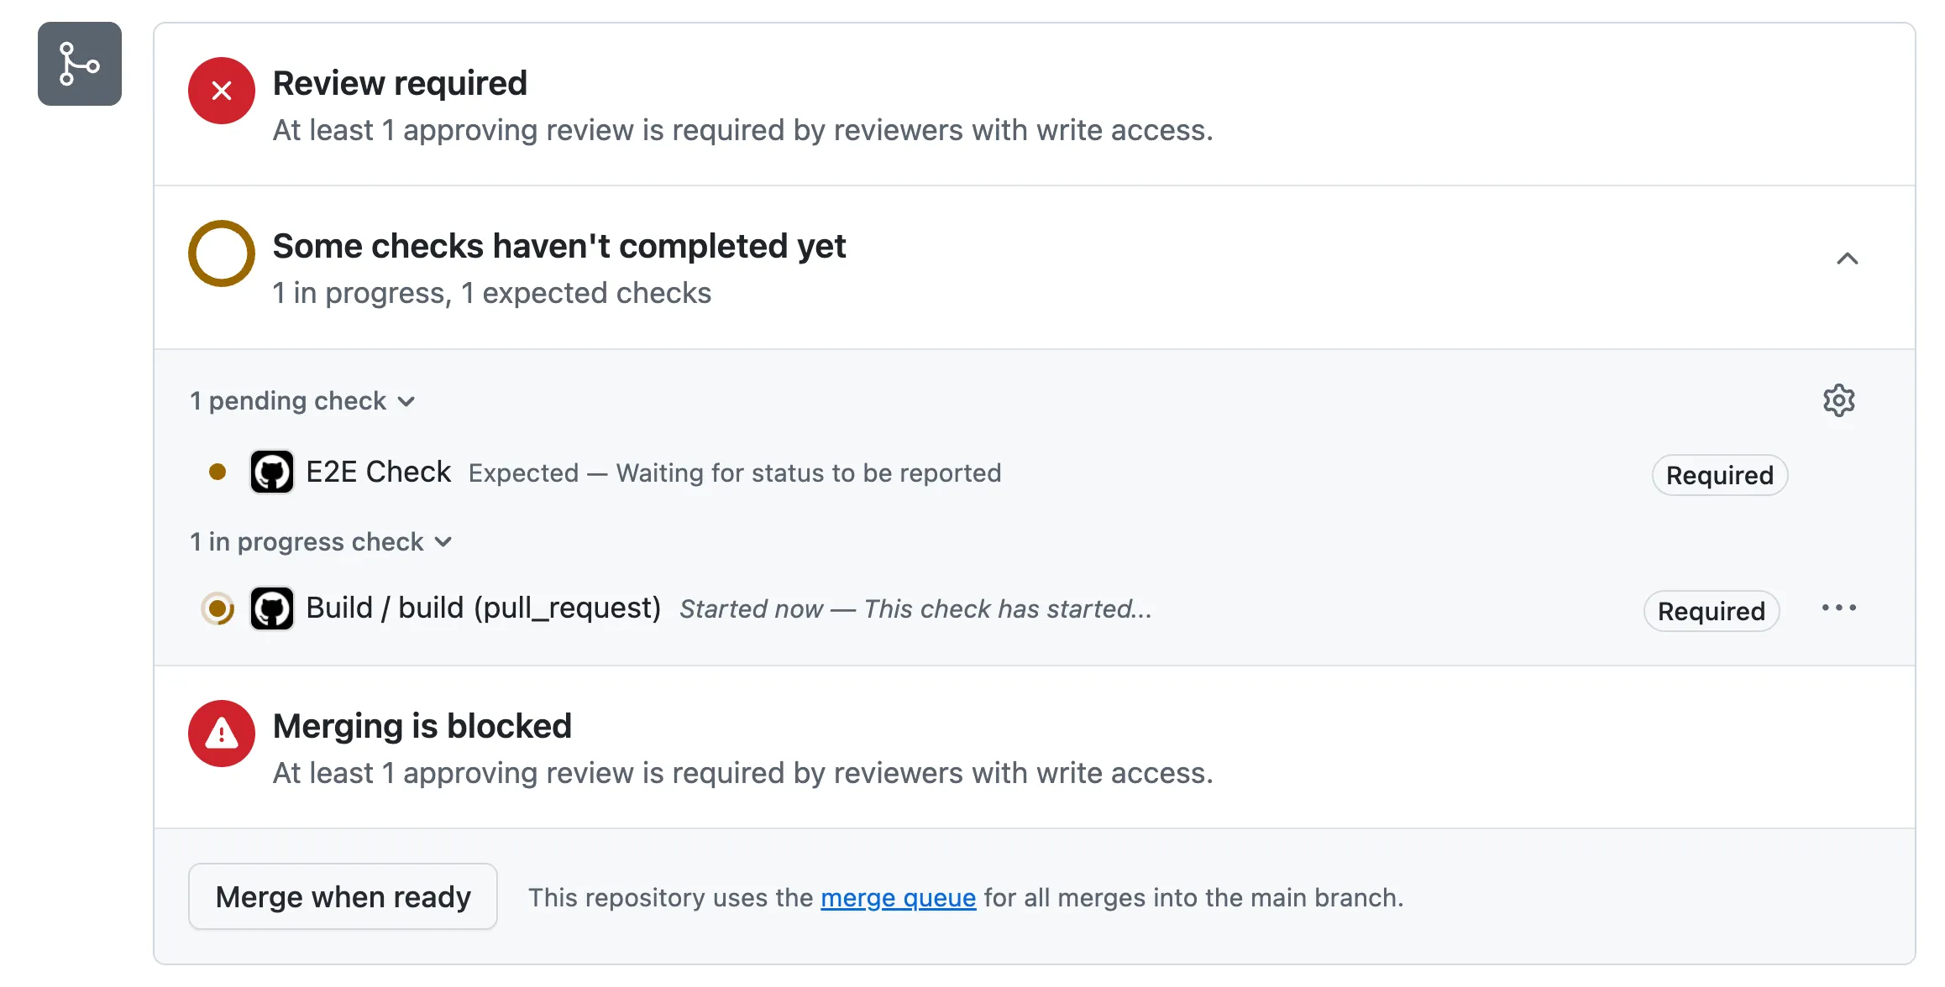Screen dimensions: 1945x987
Task: Open three-dot menu for Build check
Action: coord(1838,608)
